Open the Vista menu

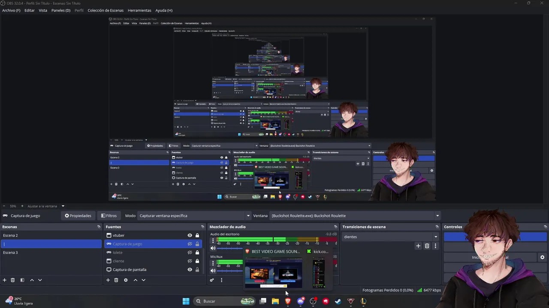tap(43, 10)
